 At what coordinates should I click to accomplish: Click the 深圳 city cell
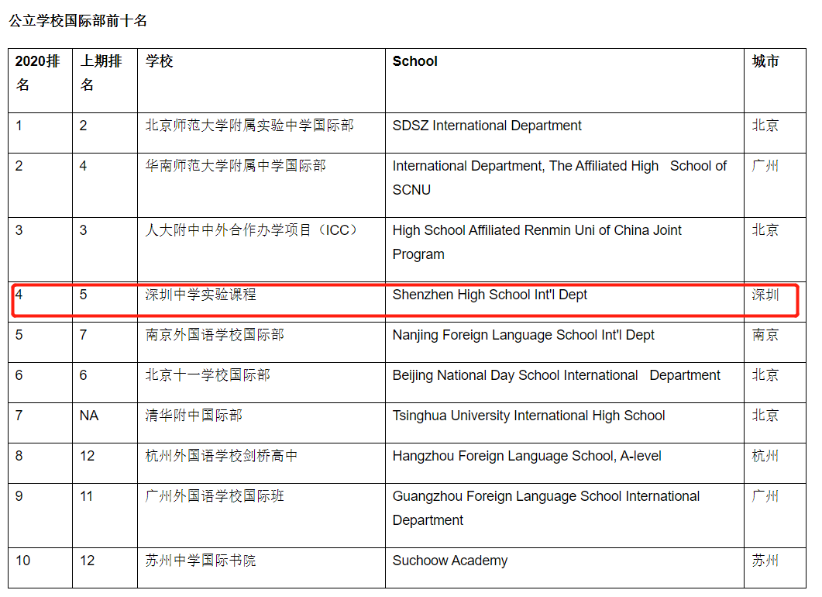[x=765, y=295]
